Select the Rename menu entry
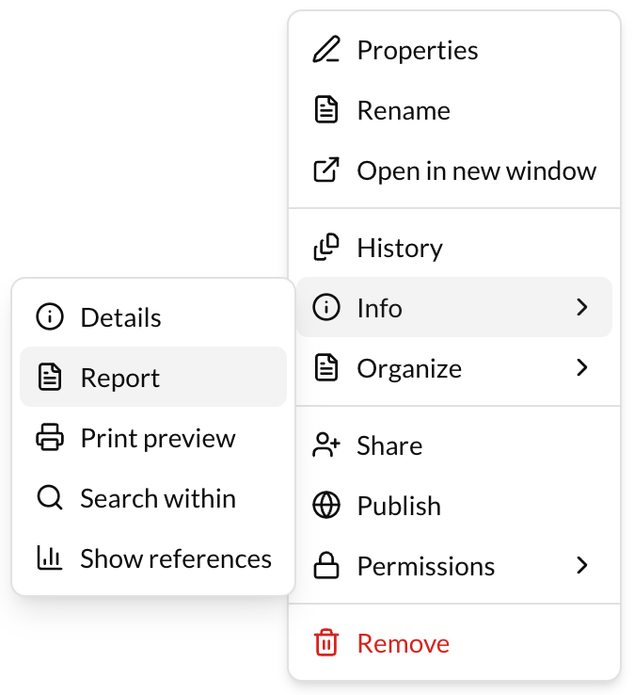 pyautogui.click(x=404, y=111)
